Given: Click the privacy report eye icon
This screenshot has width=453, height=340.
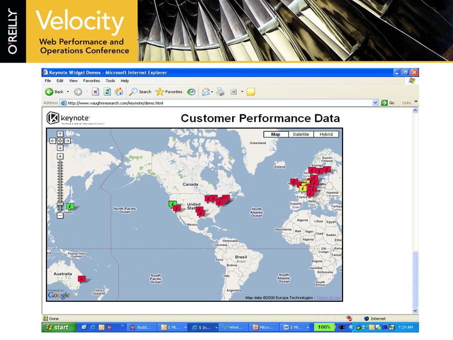Looking at the screenshot, I should 349,318.
